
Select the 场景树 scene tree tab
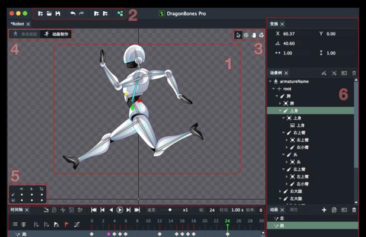pyautogui.click(x=276, y=73)
